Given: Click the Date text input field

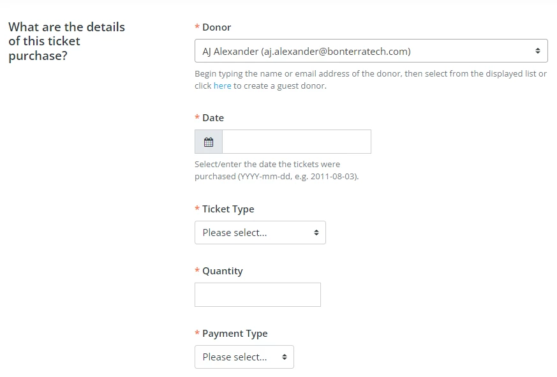Looking at the screenshot, I should (296, 141).
